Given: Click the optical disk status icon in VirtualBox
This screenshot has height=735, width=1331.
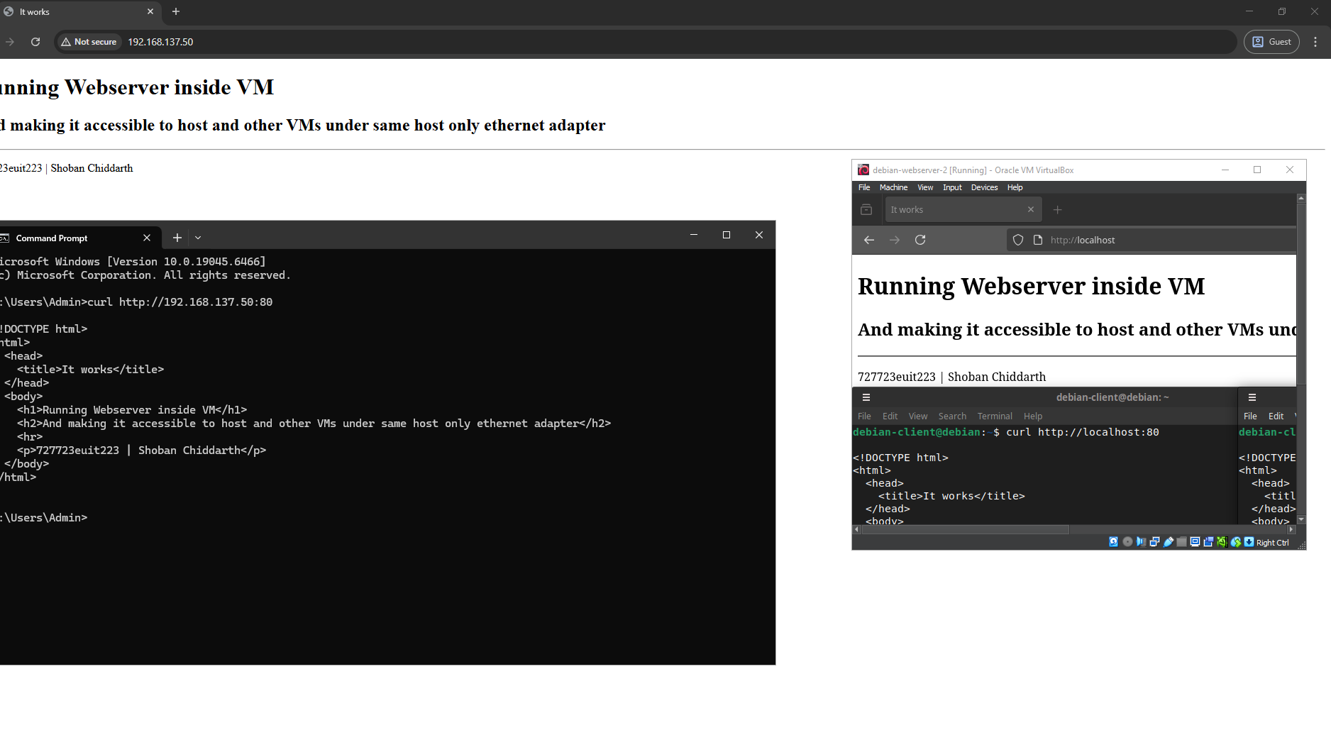Looking at the screenshot, I should pyautogui.click(x=1127, y=542).
